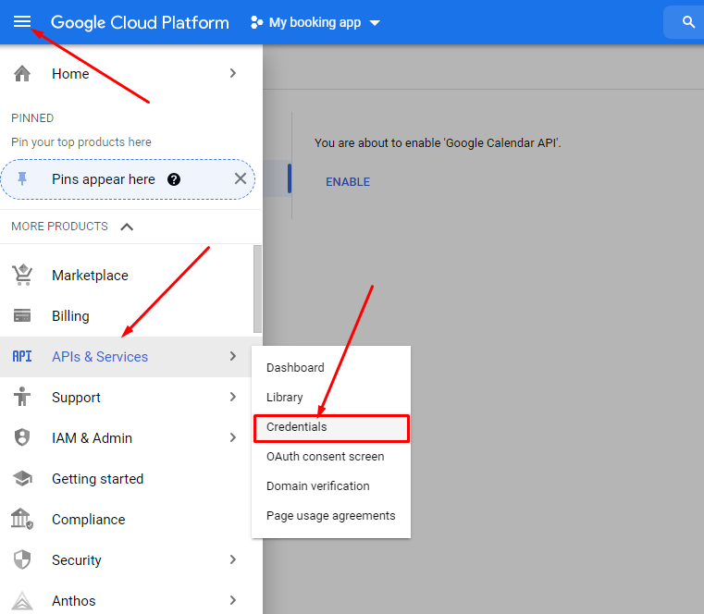Viewport: 704px width, 614px height.
Task: Open Domain verification
Action: pyautogui.click(x=331, y=486)
